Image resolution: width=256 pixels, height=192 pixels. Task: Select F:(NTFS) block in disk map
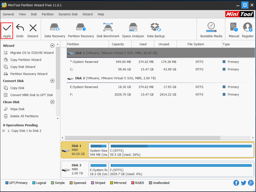(x=181, y=169)
